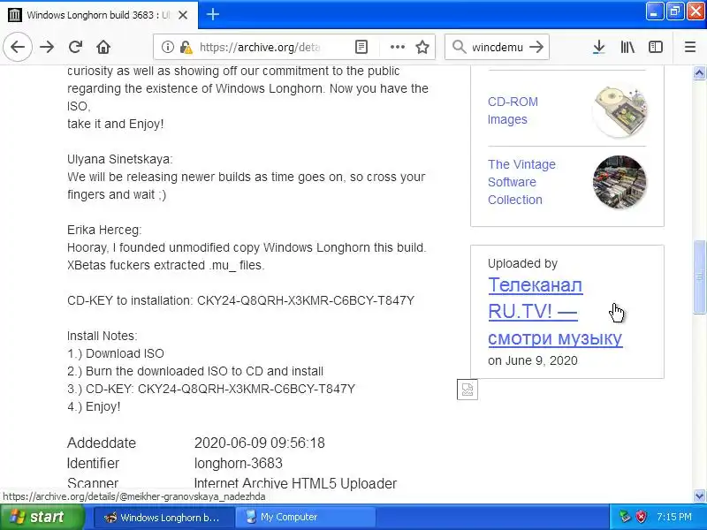Toggle reader view in address bar
This screenshot has height=530, width=707.
coord(361,47)
